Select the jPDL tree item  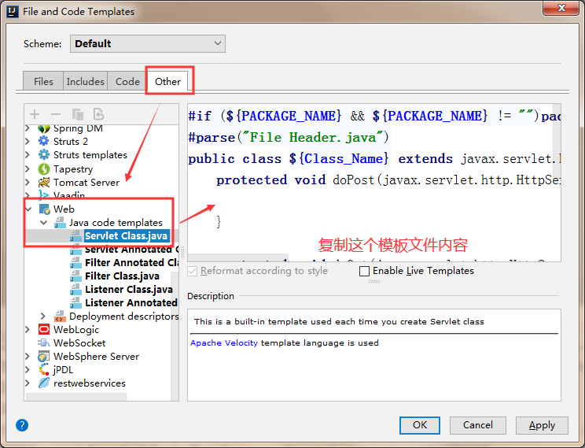click(64, 370)
